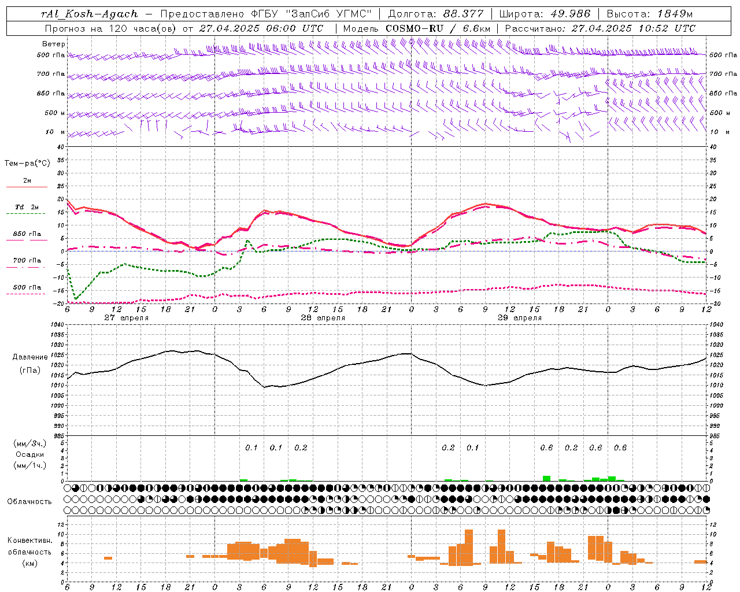Click the Облачность cloud cover label
740x592 pixels.
tap(29, 501)
